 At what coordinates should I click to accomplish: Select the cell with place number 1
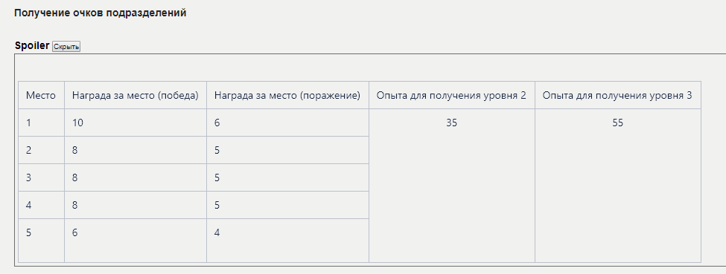point(41,123)
